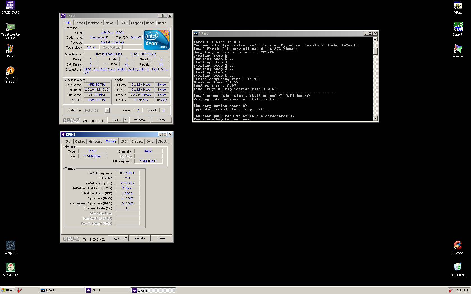
Task: Open About tab in lower CPU-Z window
Action: (162, 141)
